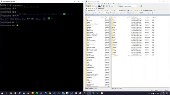Viewport: 170px width, 95px height.
Task: Click the local path C:\Users Documents bar
Action: coord(98,15)
